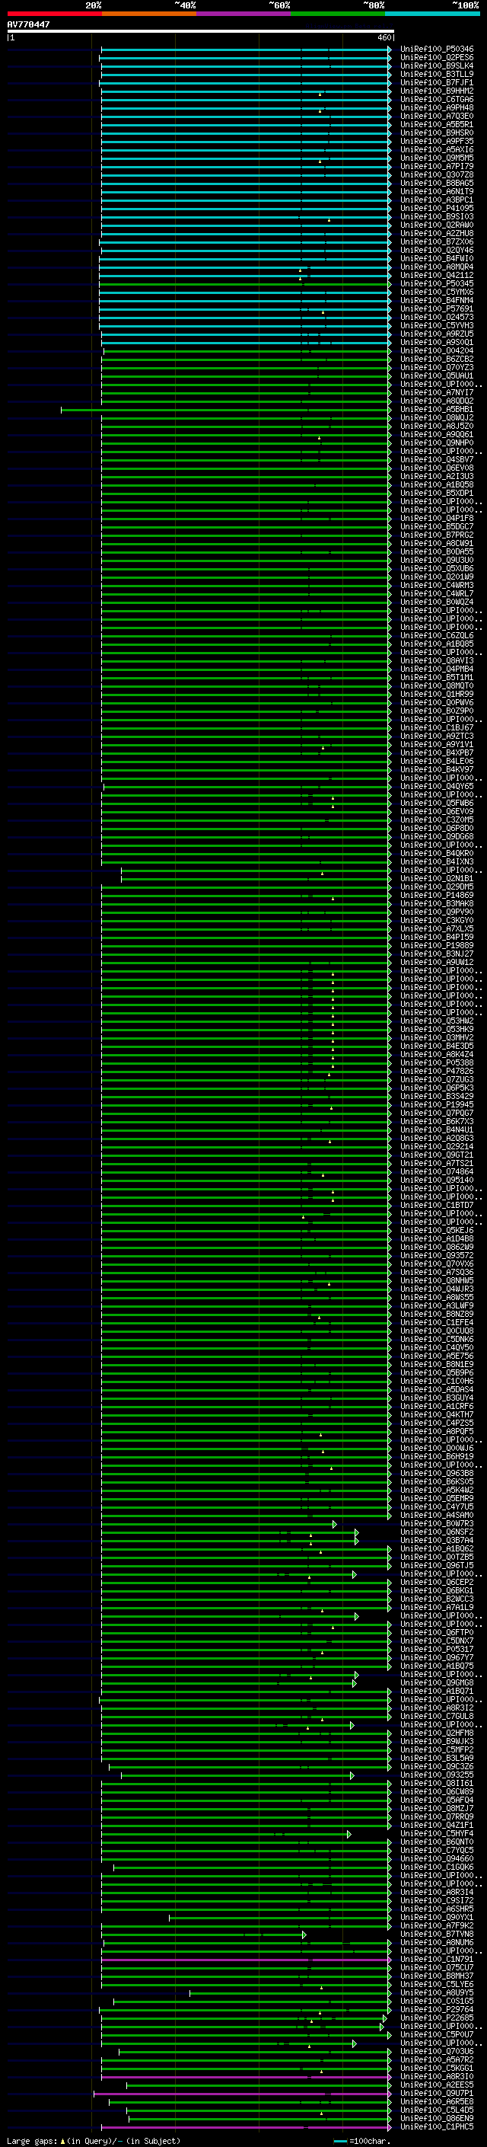Viewport: 487px width, 2147px height.
Task: Click the green ~80% identity legend segment
Action: [338, 14]
